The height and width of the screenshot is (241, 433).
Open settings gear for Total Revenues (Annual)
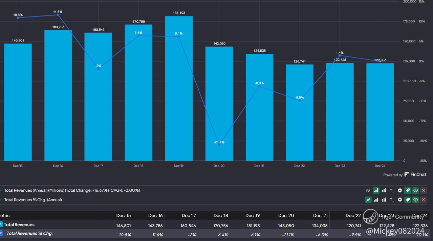pos(400,190)
